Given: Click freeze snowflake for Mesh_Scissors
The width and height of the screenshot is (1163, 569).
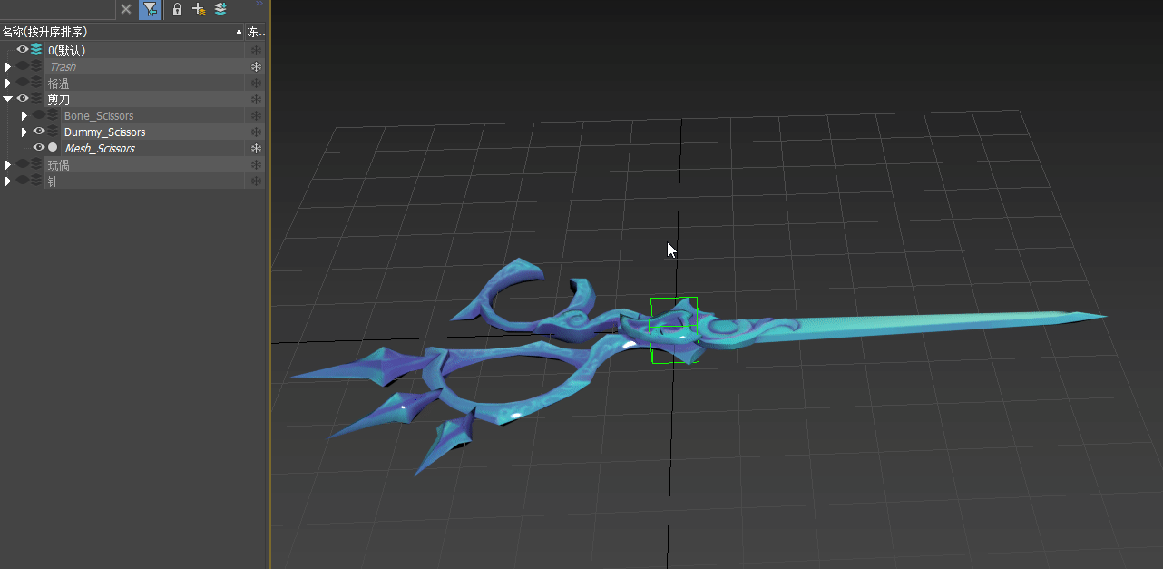Looking at the screenshot, I should tap(256, 149).
